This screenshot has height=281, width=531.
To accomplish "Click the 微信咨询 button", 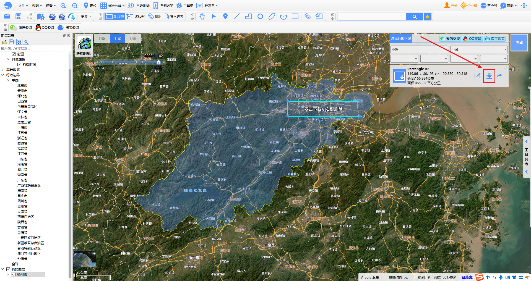I will pos(21,28).
